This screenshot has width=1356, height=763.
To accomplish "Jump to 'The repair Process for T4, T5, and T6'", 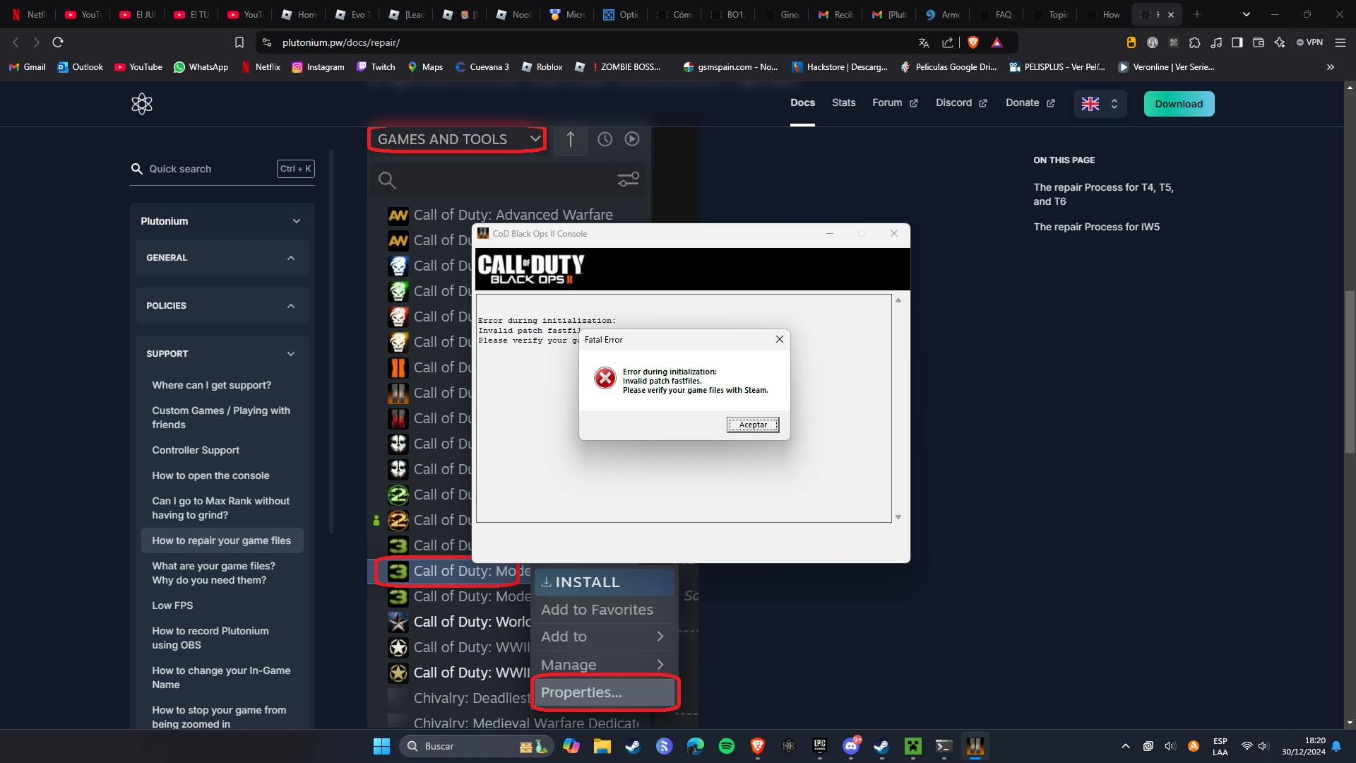I will click(1103, 194).
